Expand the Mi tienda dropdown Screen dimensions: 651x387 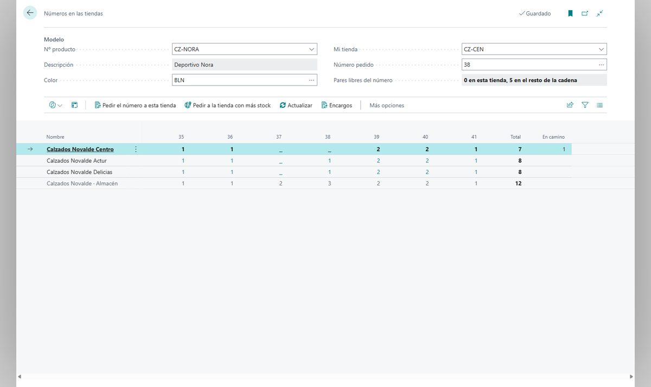click(x=601, y=49)
